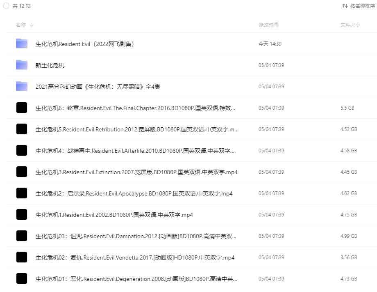Select file name 生化危机01：恶化 Degeneration.2008
Image resolution: width=377 pixels, height=292 pixels.
tap(136, 279)
